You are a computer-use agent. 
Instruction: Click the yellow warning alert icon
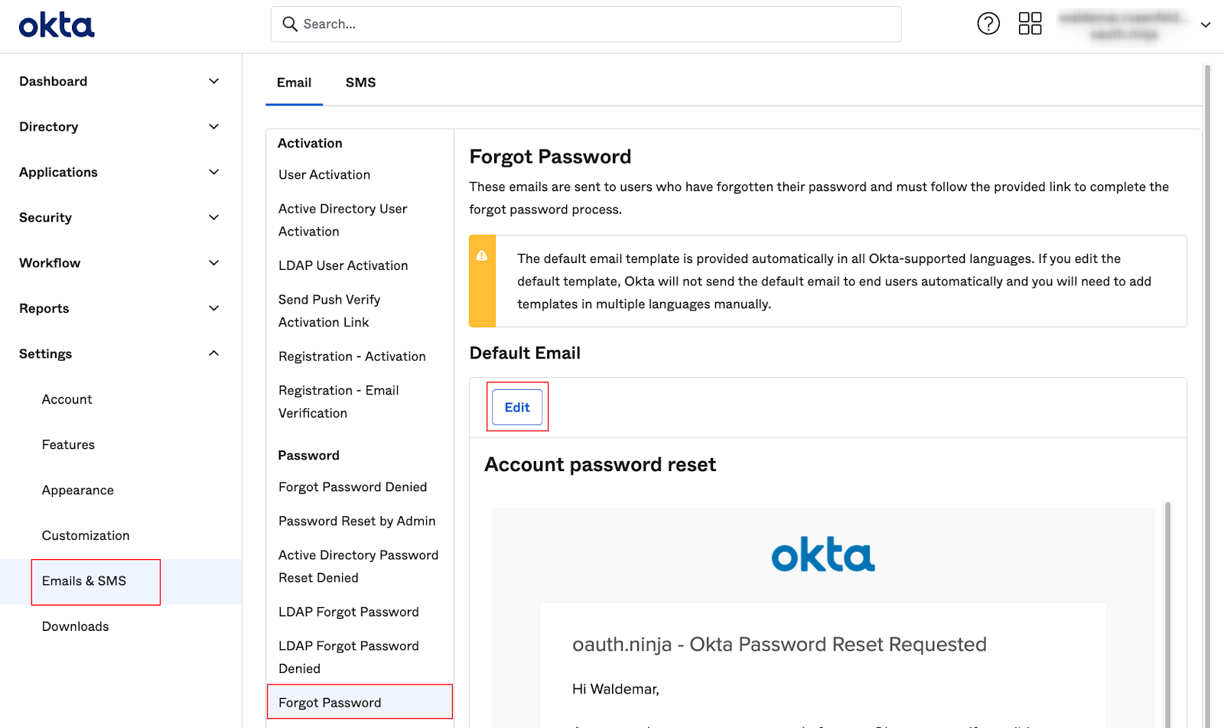(482, 255)
